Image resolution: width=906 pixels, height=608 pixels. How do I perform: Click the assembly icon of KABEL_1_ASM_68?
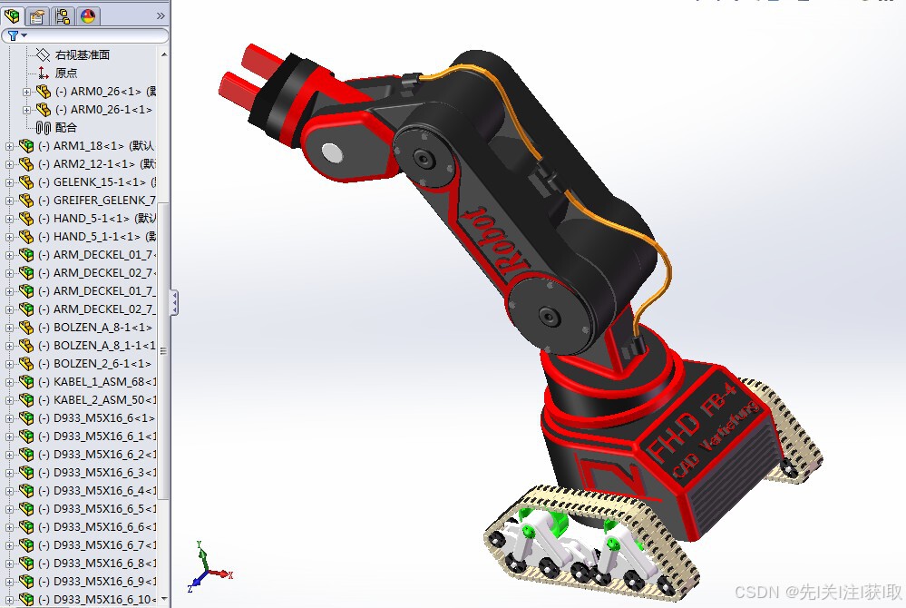(x=26, y=381)
